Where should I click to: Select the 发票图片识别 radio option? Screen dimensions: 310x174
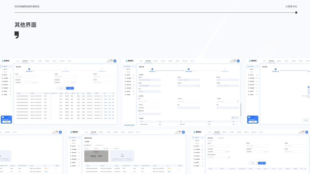pos(85,145)
